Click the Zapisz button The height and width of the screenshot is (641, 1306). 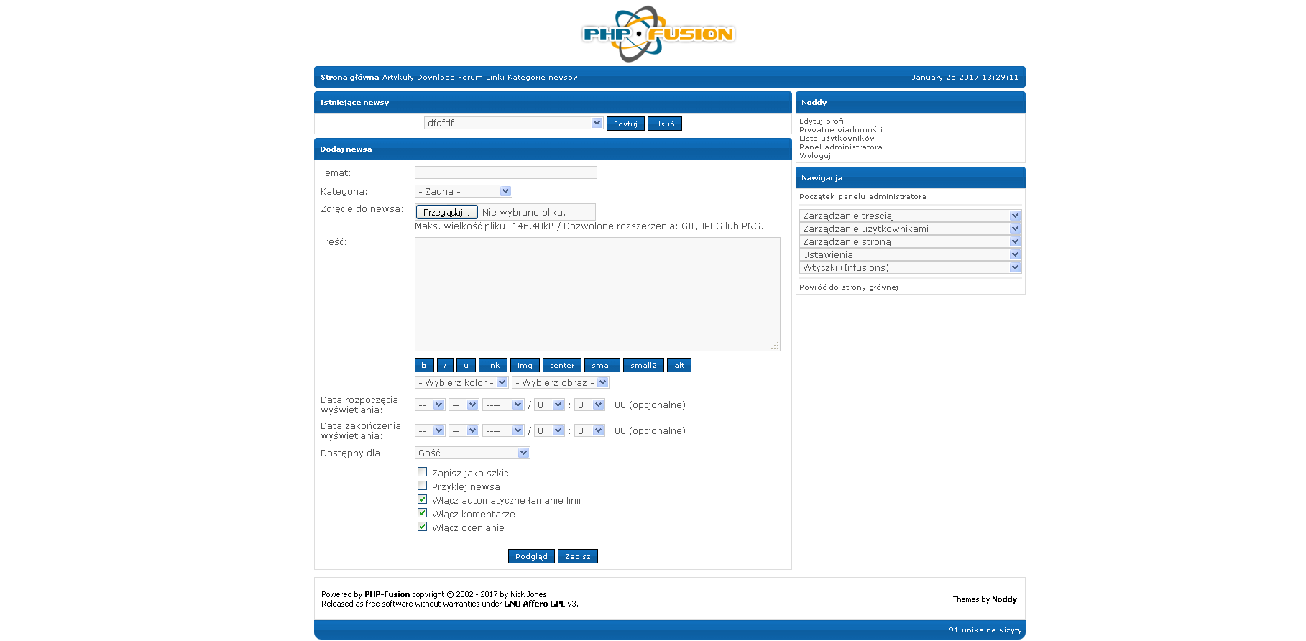pyautogui.click(x=578, y=556)
